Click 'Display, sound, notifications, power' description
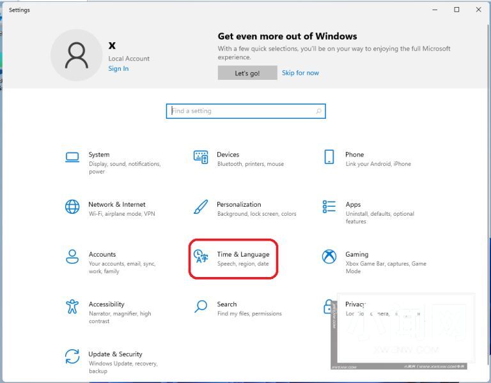 click(125, 168)
